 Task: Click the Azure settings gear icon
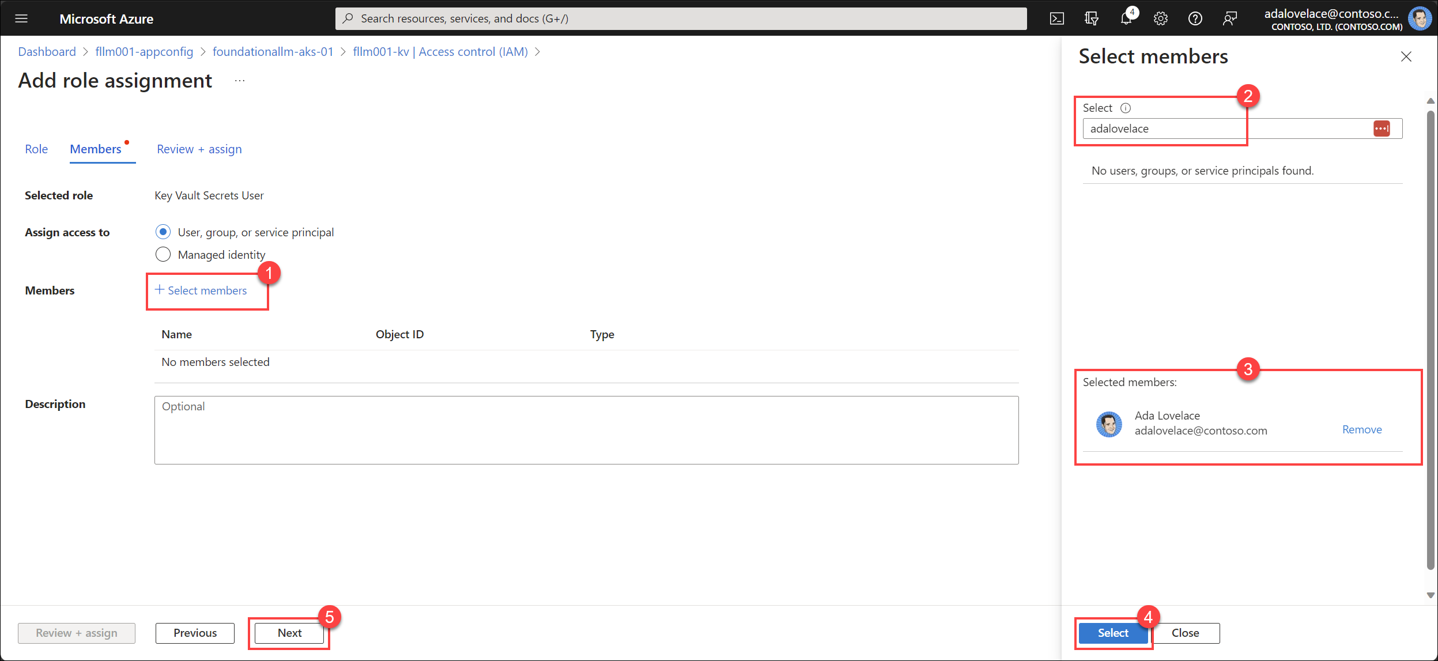pos(1160,18)
